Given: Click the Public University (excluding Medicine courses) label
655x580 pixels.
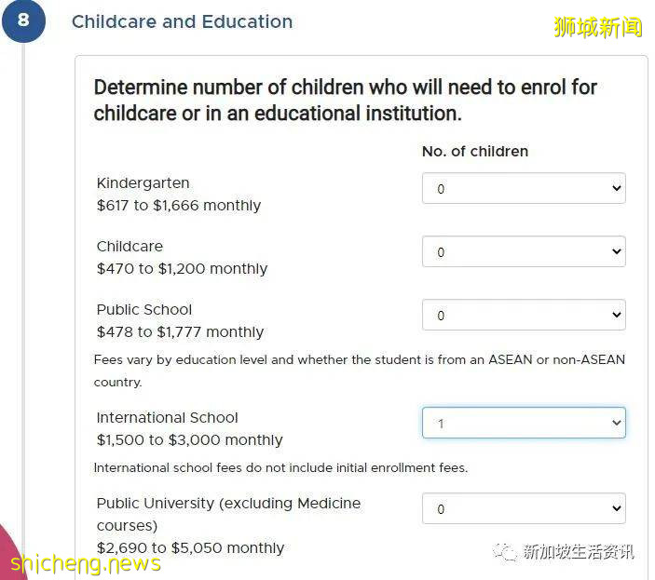Looking at the screenshot, I should tap(228, 514).
